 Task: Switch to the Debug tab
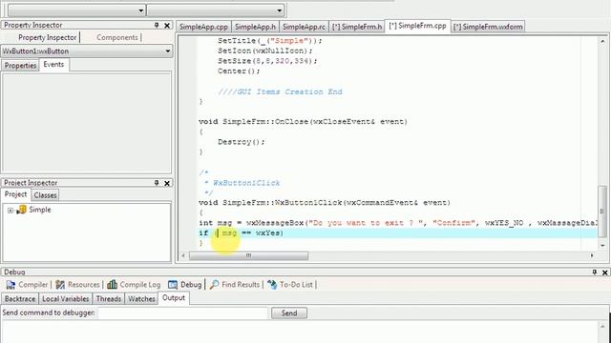(184, 285)
